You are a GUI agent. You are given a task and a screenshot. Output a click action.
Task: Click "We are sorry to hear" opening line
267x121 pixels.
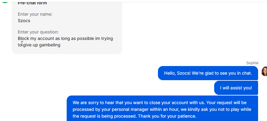[x=94, y=103]
